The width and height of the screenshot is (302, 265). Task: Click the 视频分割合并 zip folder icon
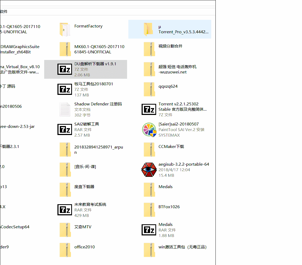[149, 49]
